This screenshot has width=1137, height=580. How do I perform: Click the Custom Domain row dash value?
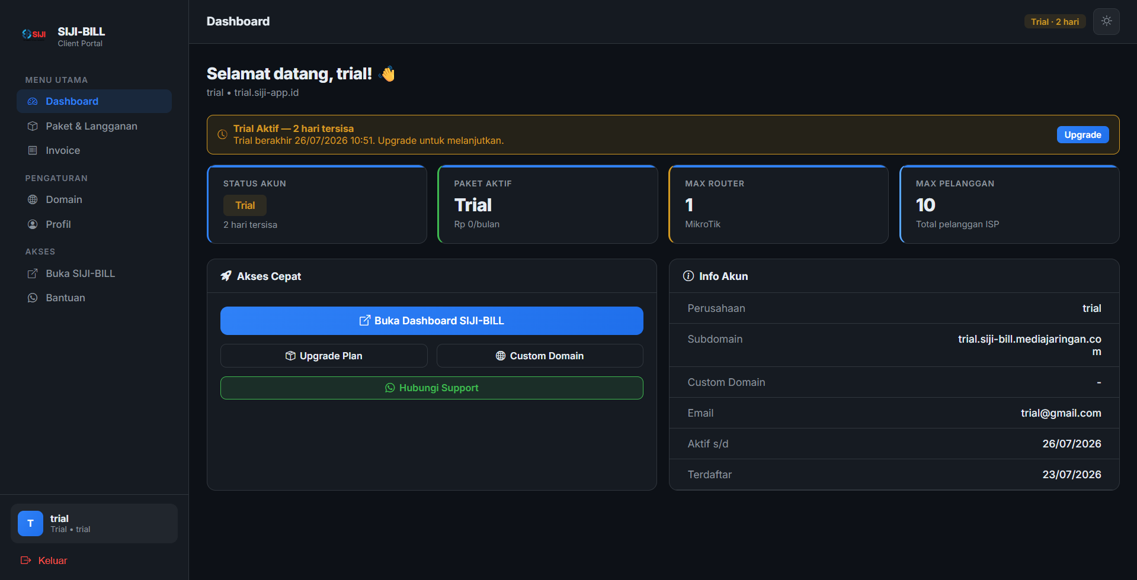click(1098, 382)
